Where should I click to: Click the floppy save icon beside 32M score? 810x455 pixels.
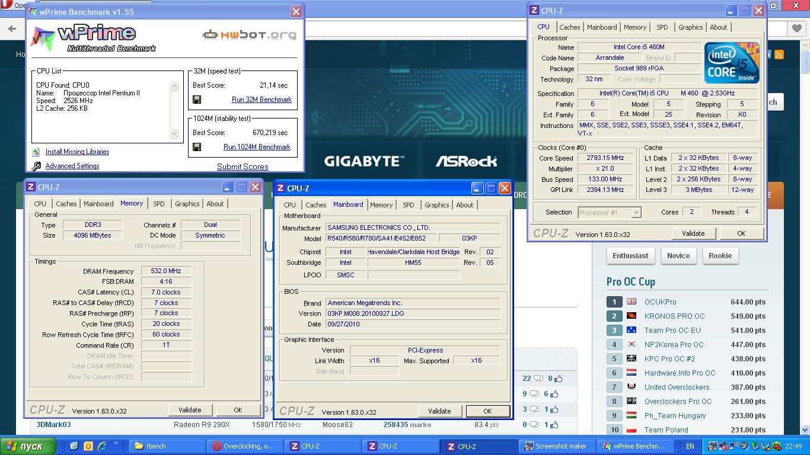197,100
